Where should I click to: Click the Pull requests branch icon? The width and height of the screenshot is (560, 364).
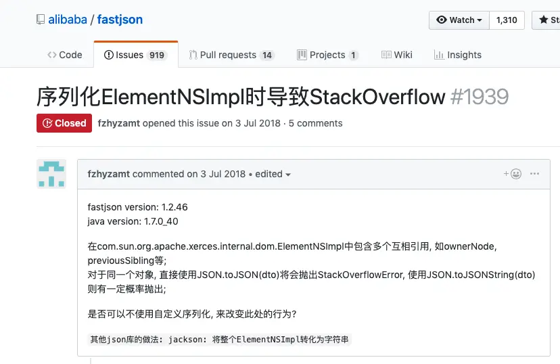(x=193, y=55)
